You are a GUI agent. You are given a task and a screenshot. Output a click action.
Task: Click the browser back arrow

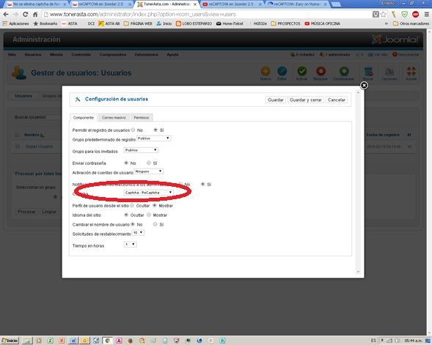click(x=6, y=15)
